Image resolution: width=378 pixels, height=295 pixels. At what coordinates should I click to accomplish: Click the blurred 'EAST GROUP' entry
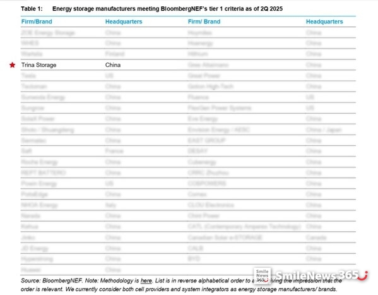[x=206, y=140]
